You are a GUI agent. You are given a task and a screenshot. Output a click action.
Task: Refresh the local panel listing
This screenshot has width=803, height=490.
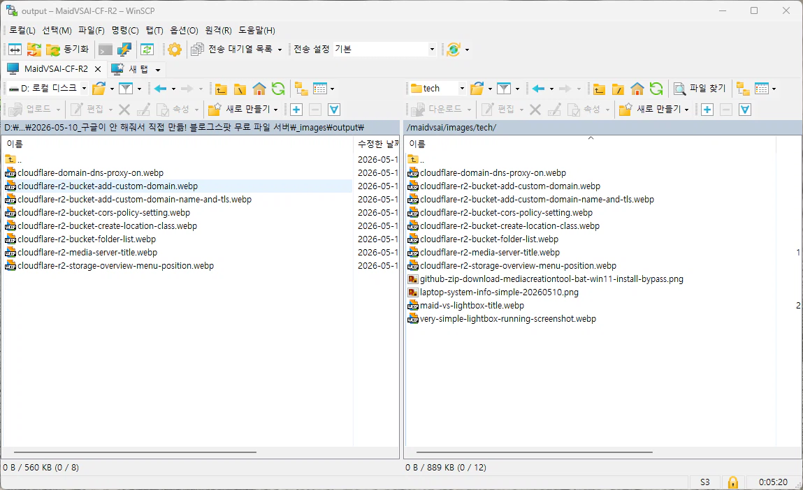278,89
